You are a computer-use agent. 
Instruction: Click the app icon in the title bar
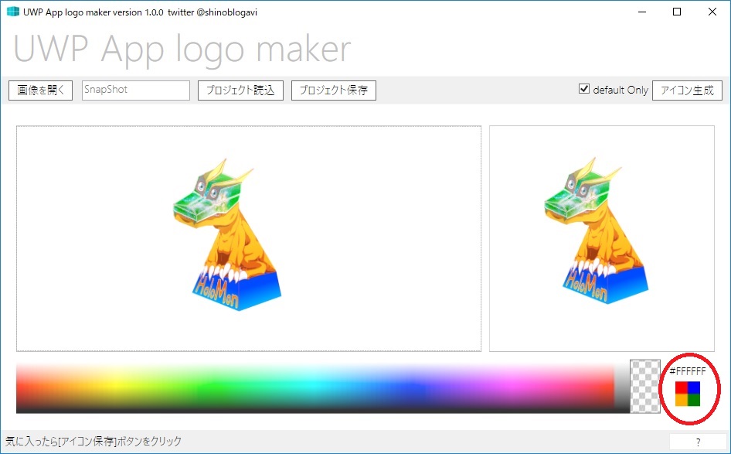point(13,12)
